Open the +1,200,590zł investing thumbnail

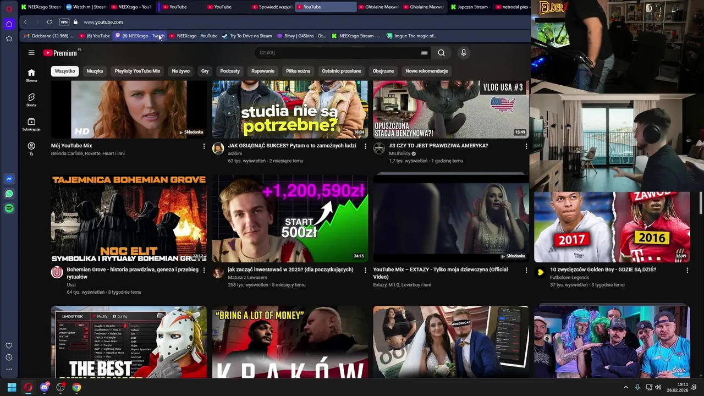click(290, 219)
